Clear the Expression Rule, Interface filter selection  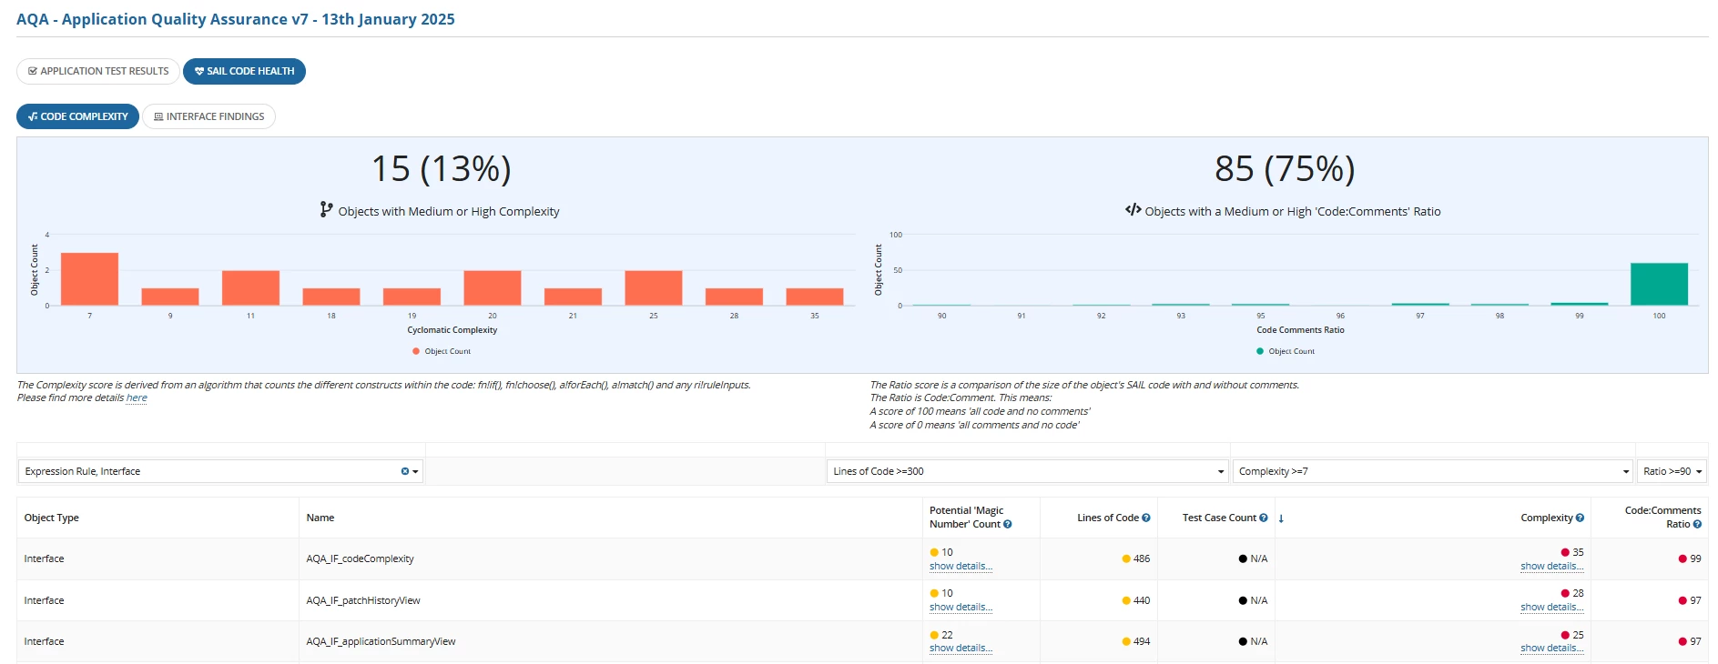point(405,471)
